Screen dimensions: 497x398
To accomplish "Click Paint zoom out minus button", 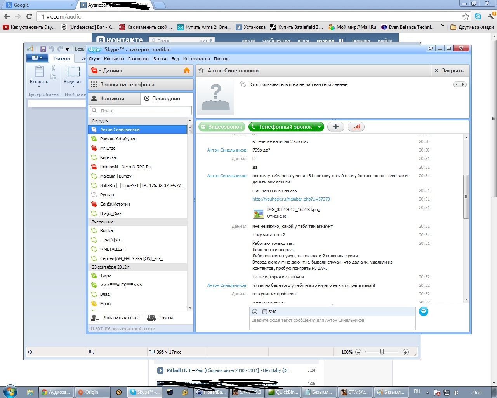I will coord(358,352).
